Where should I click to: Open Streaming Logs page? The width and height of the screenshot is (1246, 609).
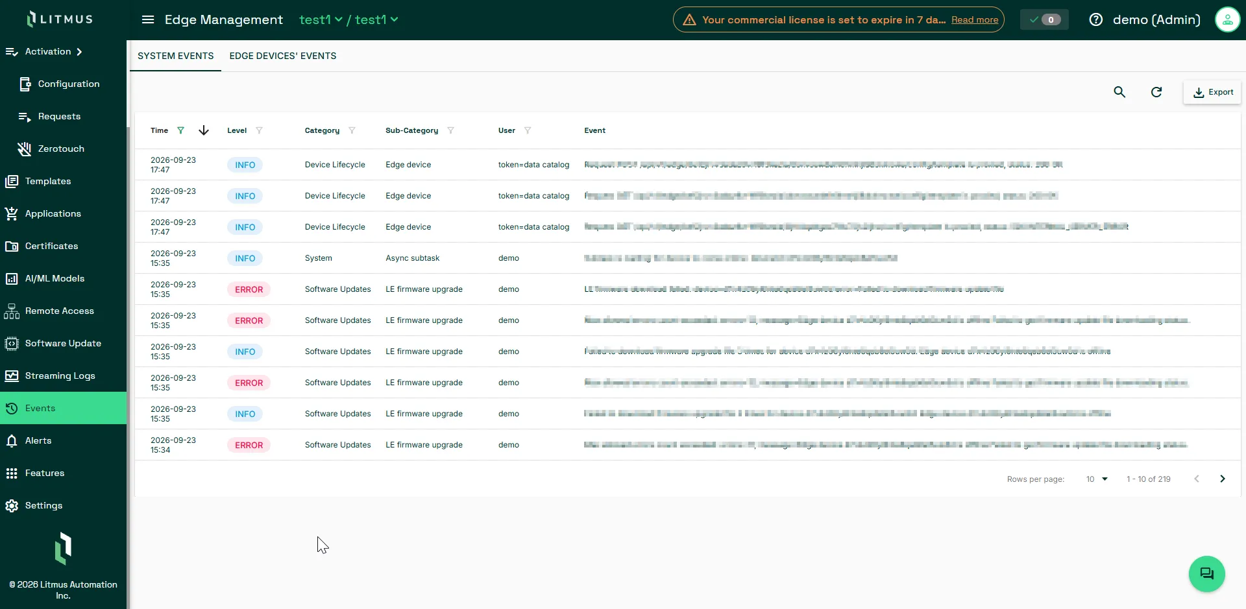coord(63,376)
